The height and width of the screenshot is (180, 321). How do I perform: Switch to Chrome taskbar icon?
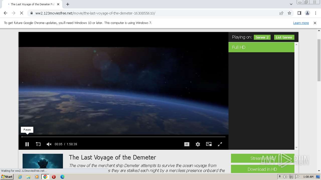coord(45,177)
